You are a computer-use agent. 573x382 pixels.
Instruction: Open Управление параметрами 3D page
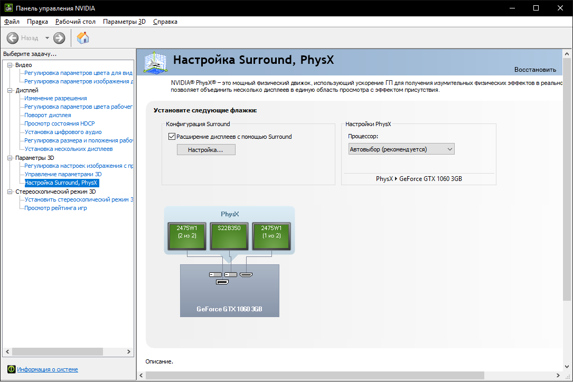point(63,174)
